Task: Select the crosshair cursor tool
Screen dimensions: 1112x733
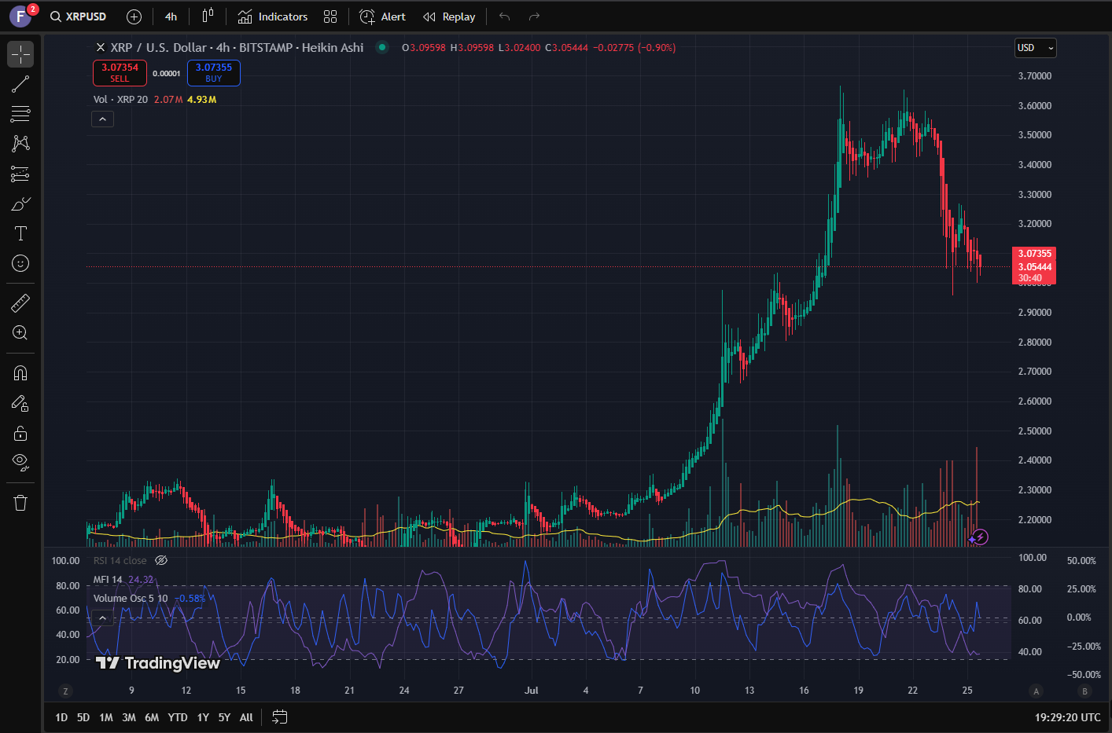Action: pyautogui.click(x=20, y=54)
